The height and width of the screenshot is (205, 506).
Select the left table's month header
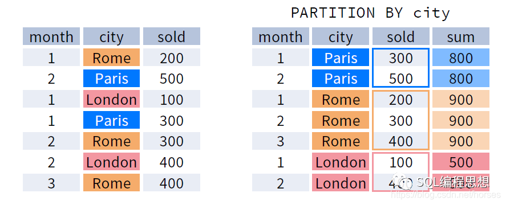click(51, 36)
